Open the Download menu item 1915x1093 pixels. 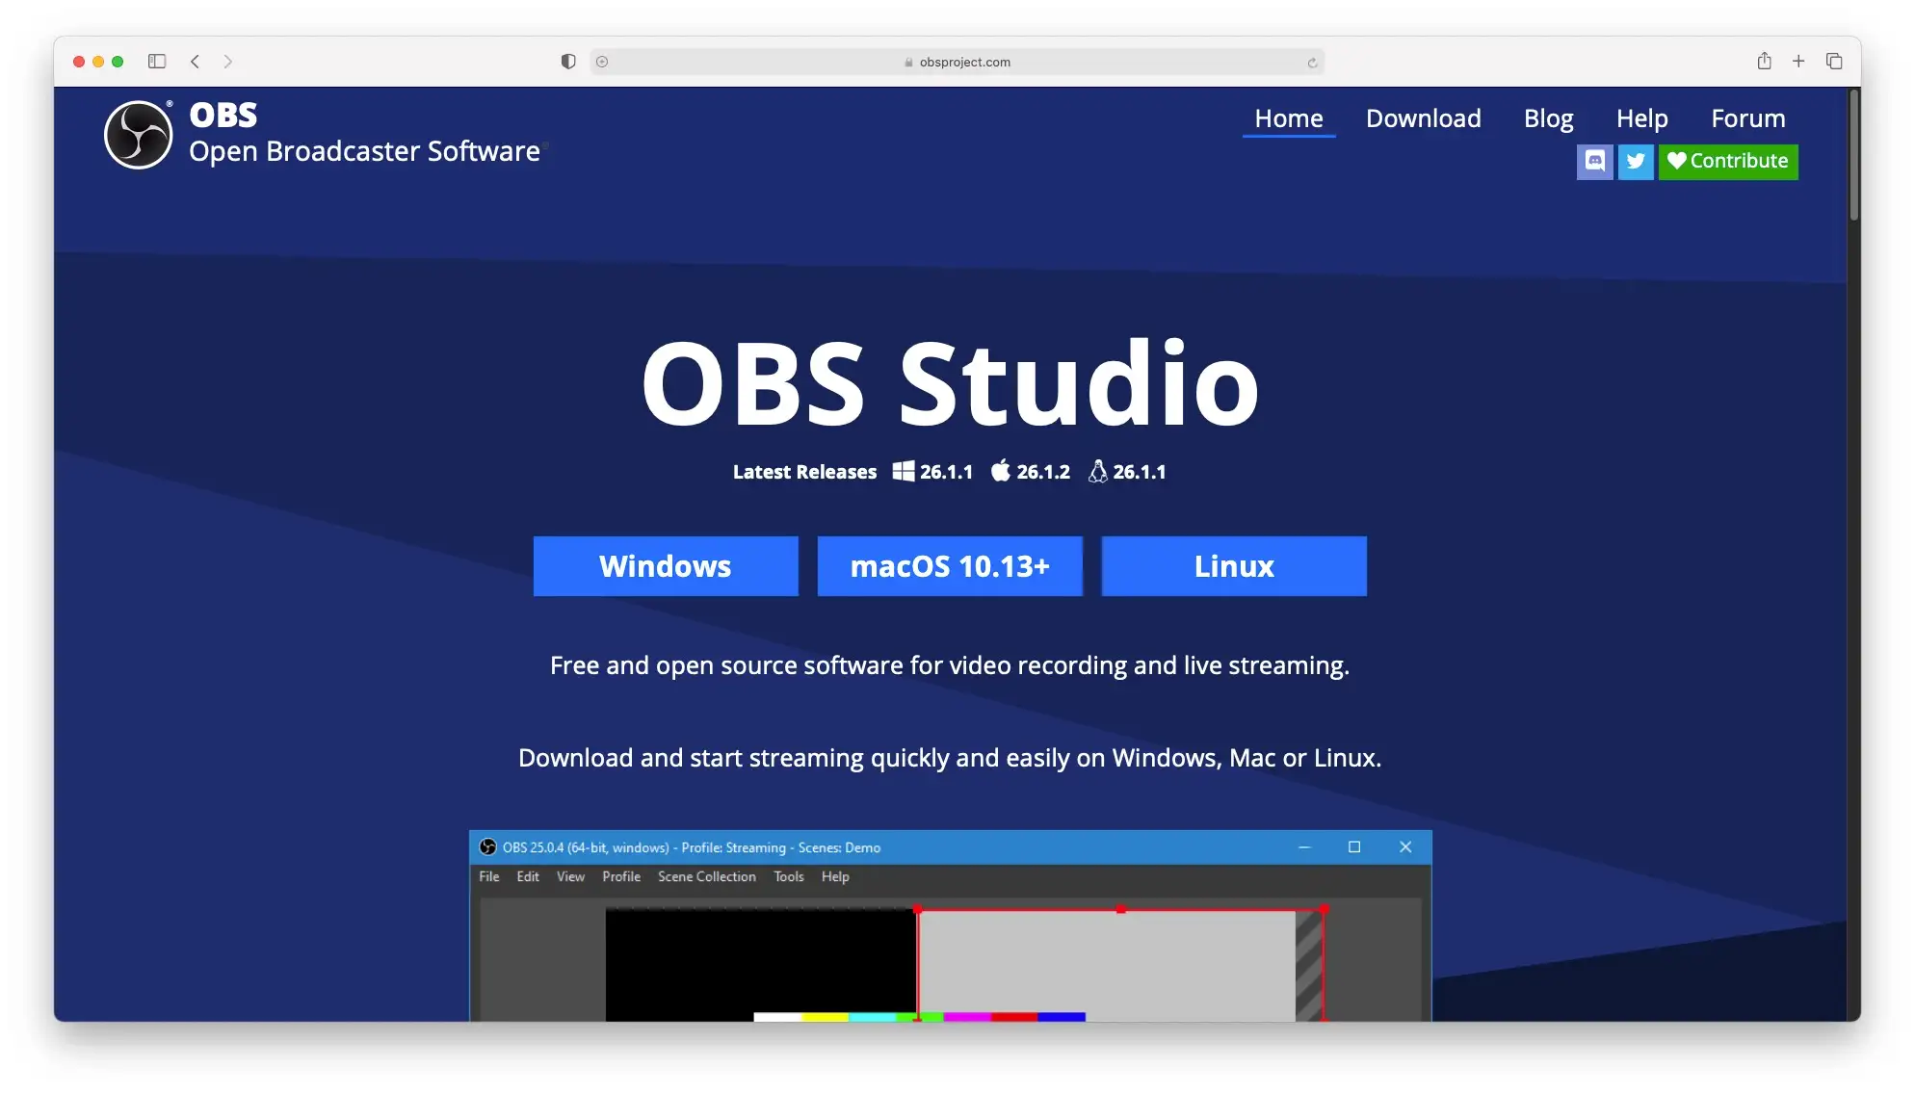tap(1423, 118)
